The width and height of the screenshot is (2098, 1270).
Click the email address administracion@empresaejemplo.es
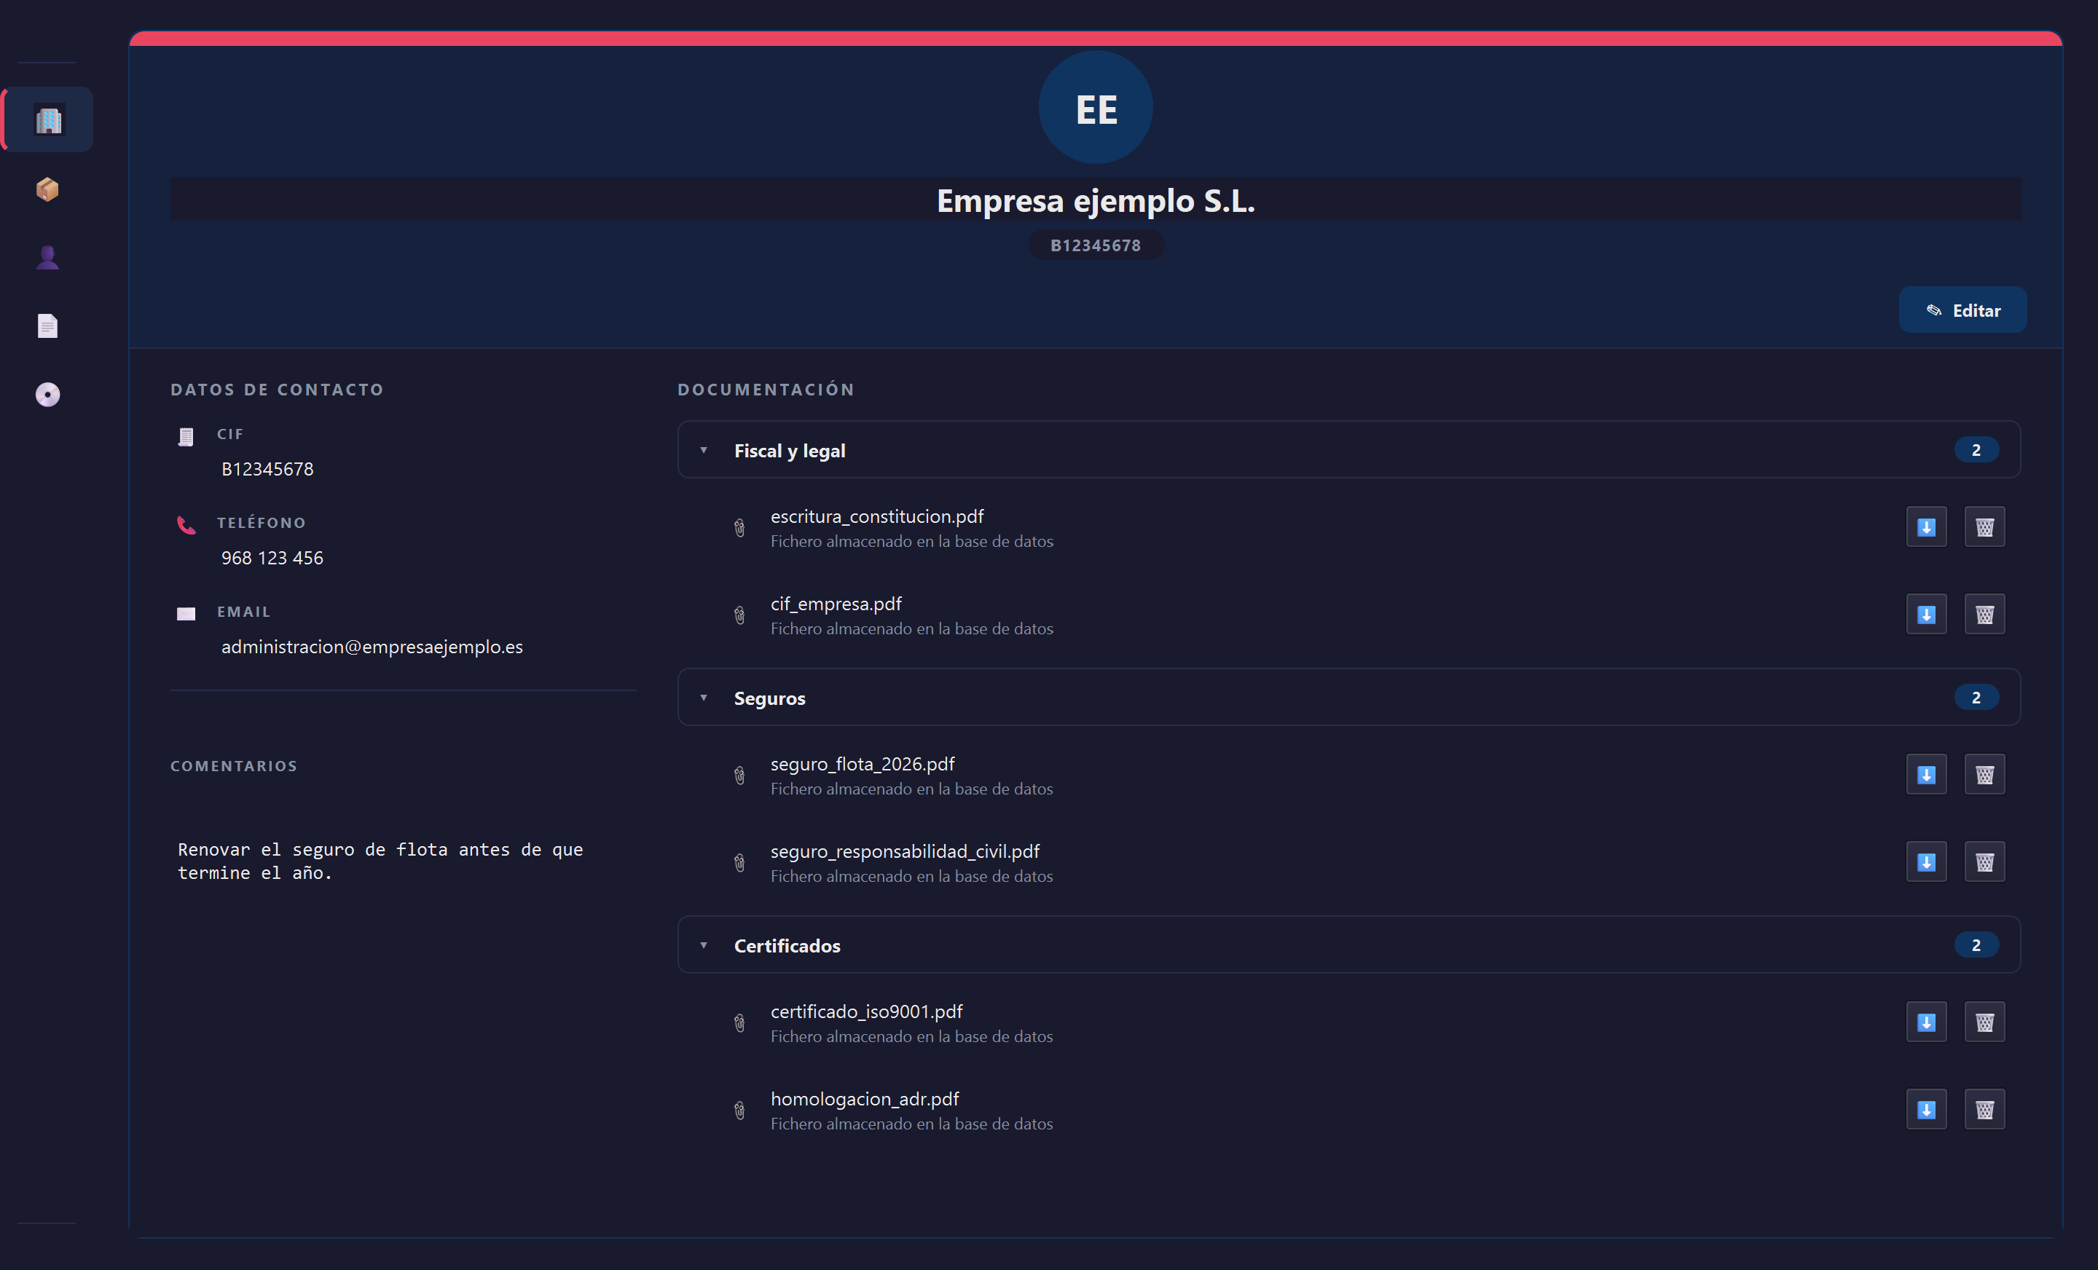[372, 647]
